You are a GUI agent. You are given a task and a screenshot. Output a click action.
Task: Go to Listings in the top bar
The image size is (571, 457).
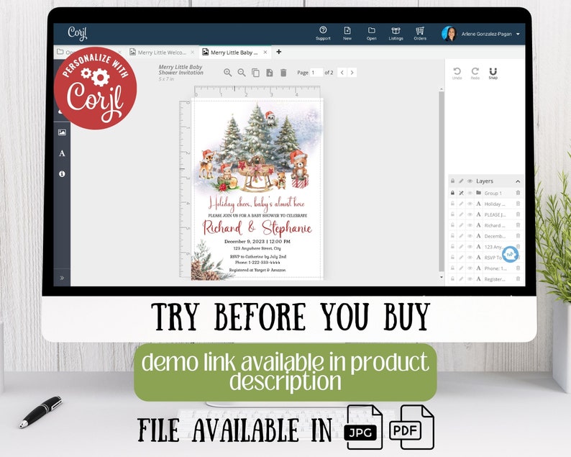click(396, 33)
